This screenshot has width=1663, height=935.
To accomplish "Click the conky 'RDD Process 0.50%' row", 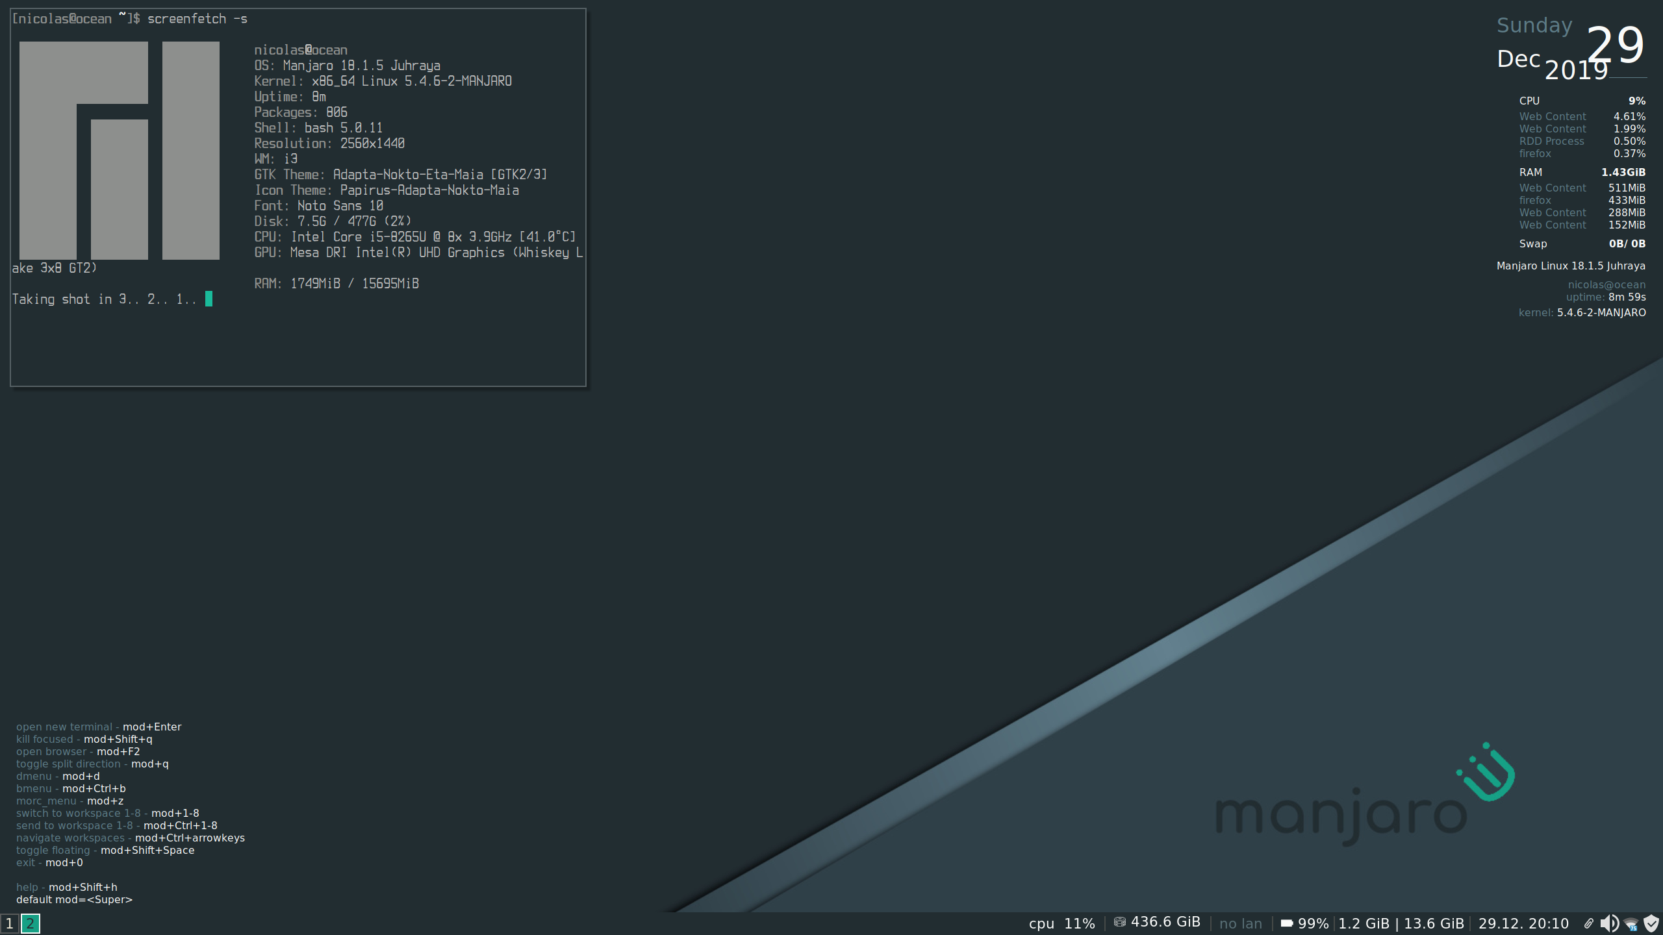I will (1582, 141).
